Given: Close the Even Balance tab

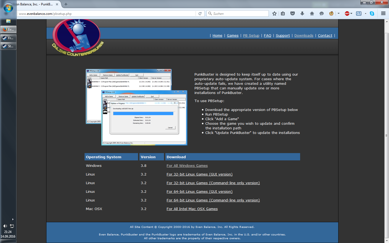Looking at the screenshot, I should (x=57, y=4).
